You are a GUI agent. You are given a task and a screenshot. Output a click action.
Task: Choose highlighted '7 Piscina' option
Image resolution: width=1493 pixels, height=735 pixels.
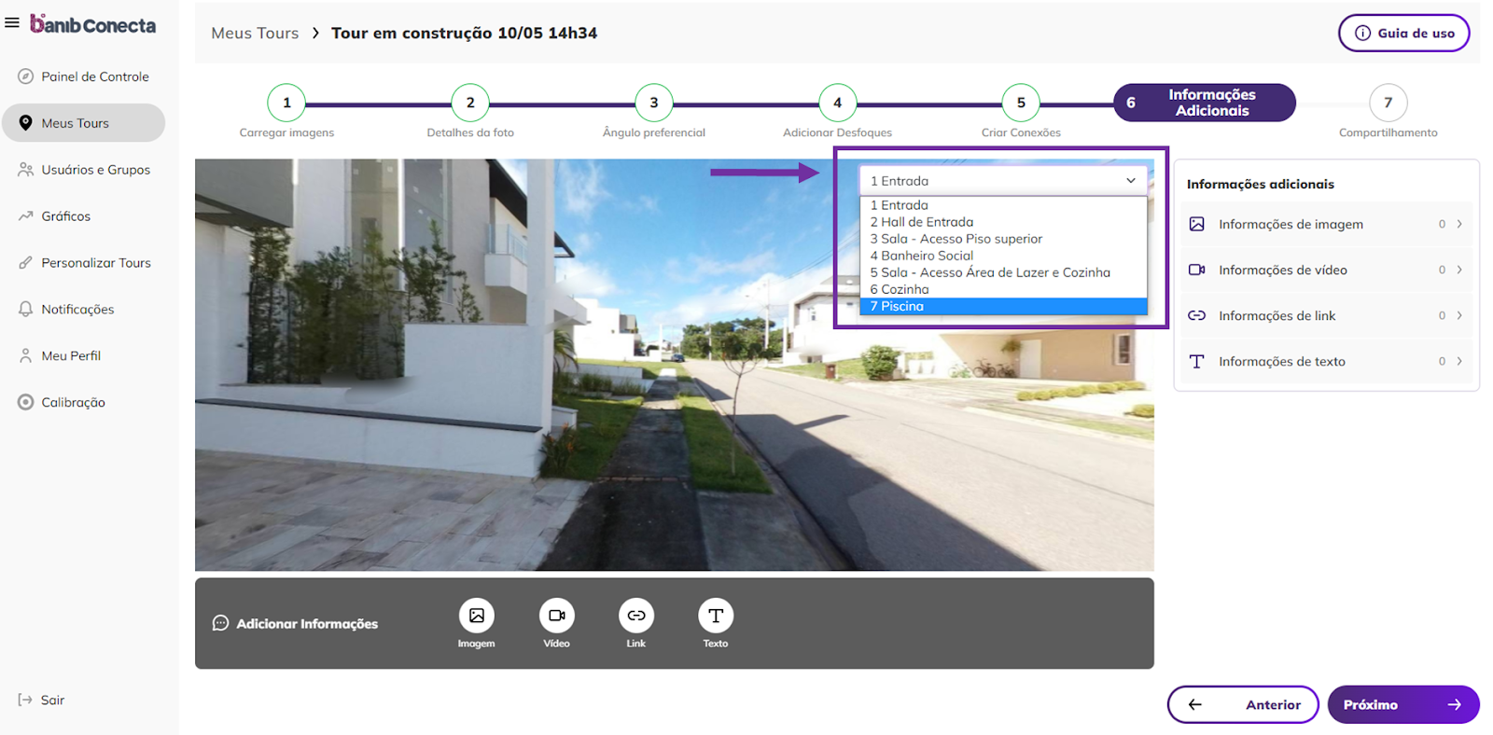click(x=1003, y=306)
